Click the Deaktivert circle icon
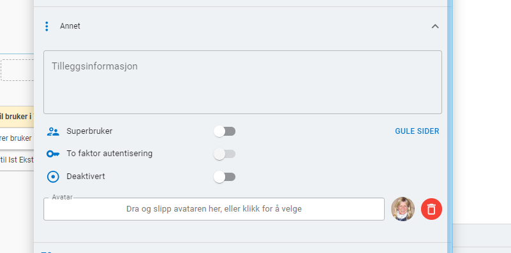 (53, 177)
